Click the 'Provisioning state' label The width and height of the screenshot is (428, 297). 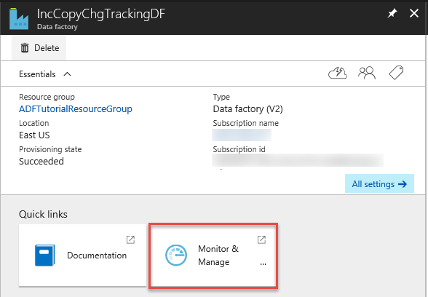(50, 149)
